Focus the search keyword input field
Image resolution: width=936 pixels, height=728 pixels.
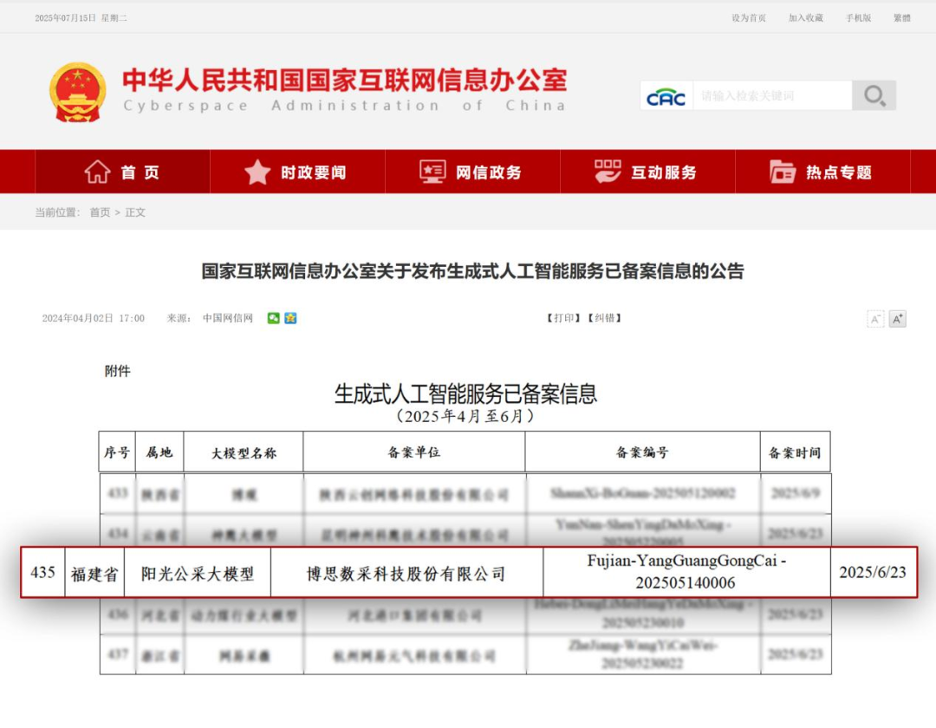pos(771,96)
